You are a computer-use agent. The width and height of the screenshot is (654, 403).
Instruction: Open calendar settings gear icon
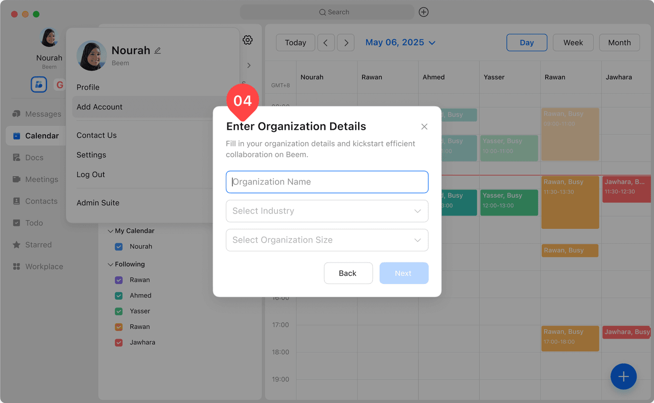tap(248, 40)
